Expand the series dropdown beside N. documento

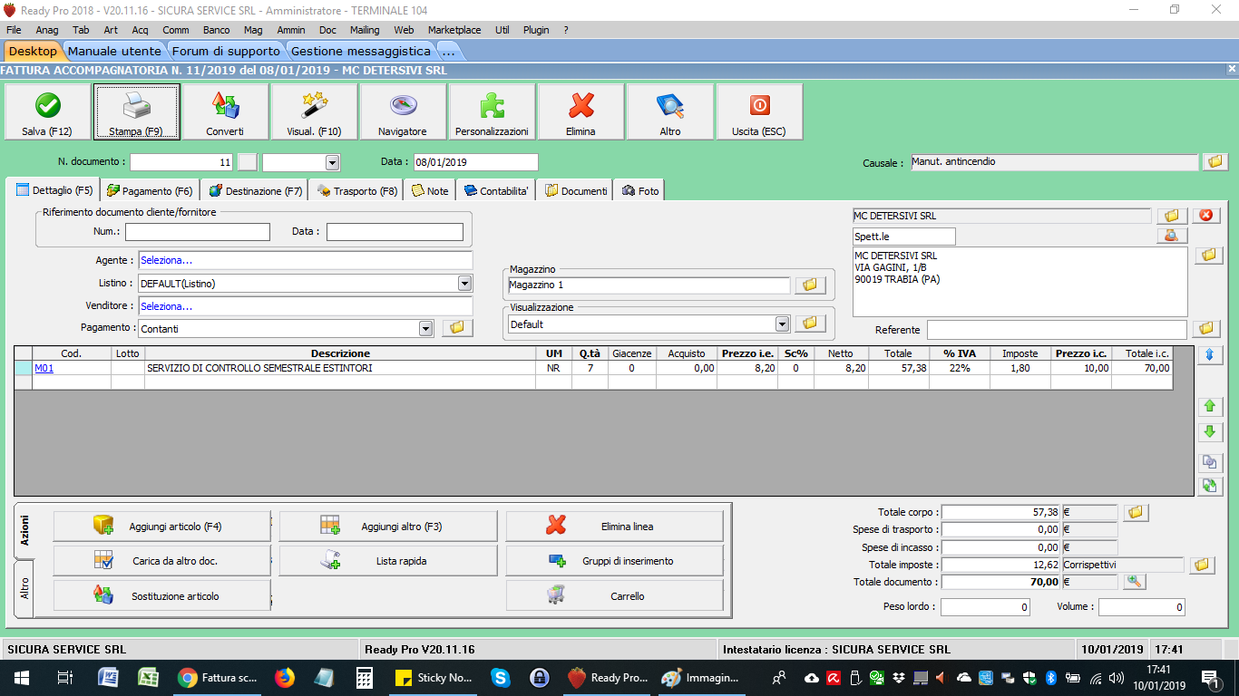pyautogui.click(x=332, y=162)
